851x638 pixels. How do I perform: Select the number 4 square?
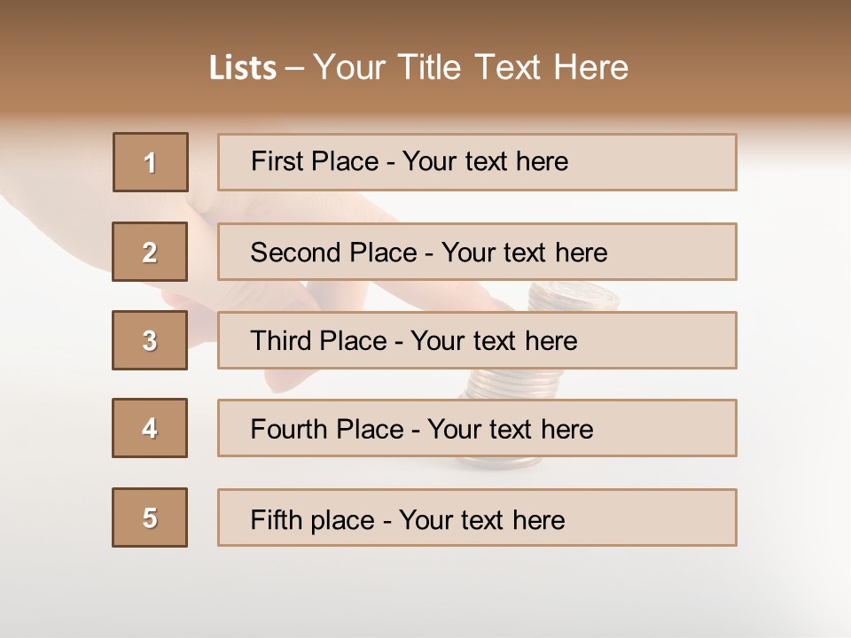coord(150,428)
